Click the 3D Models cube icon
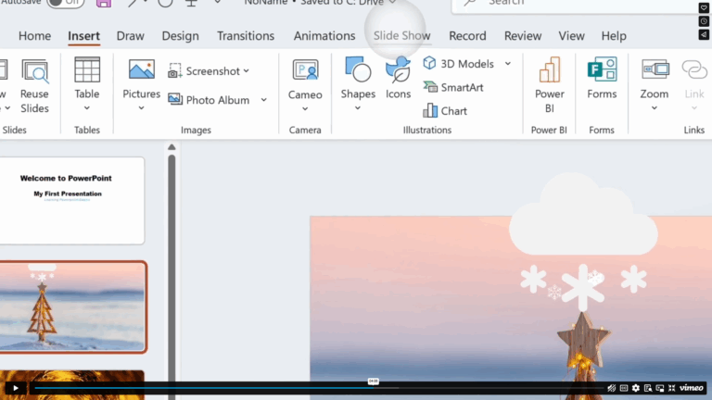 point(429,63)
